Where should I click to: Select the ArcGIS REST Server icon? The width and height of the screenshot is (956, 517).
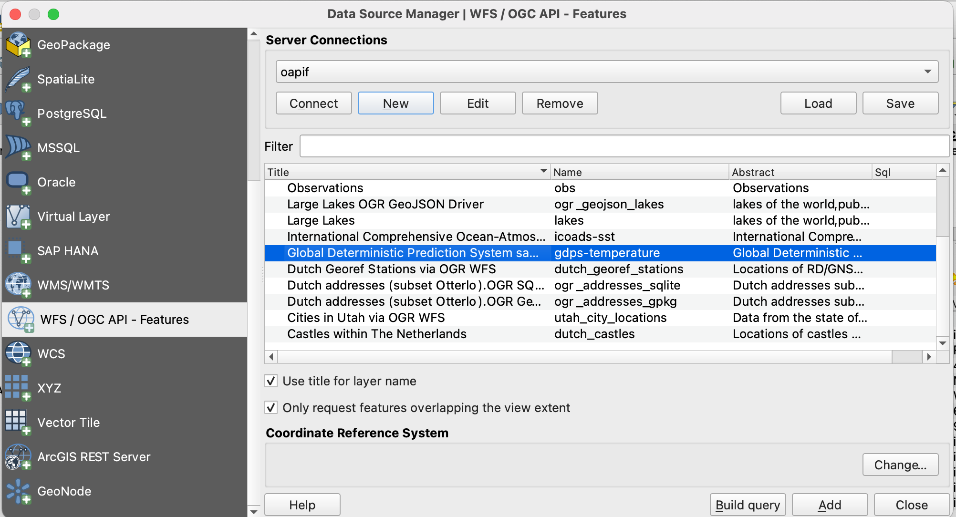pyautogui.click(x=18, y=457)
